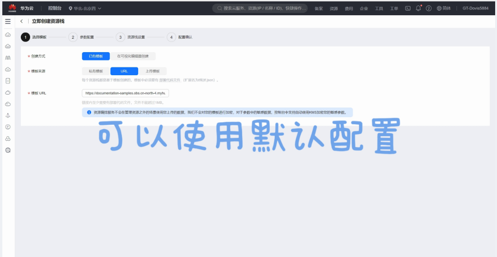This screenshot has width=497, height=257.
Task: Select 在可视化编辑器创建 option
Action: click(133, 56)
